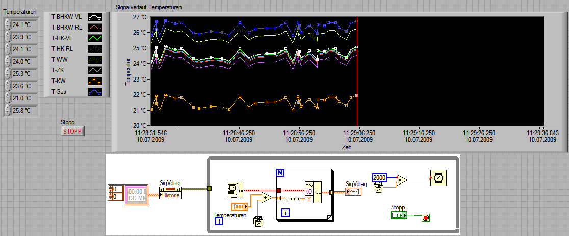Open T-HK-VL green plot swatch
The image size is (569, 236).
95,38
